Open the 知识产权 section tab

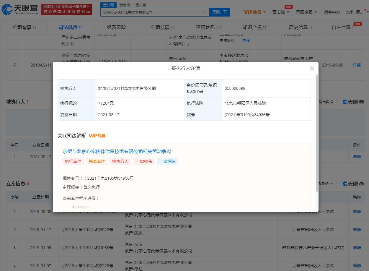coord(253,27)
